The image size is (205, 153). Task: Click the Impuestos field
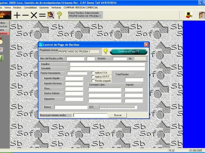click(x=74, y=99)
